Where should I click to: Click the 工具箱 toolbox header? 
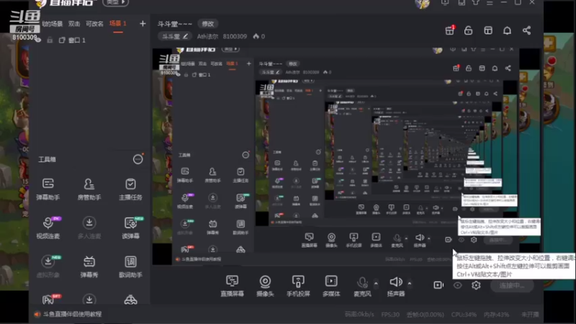47,159
